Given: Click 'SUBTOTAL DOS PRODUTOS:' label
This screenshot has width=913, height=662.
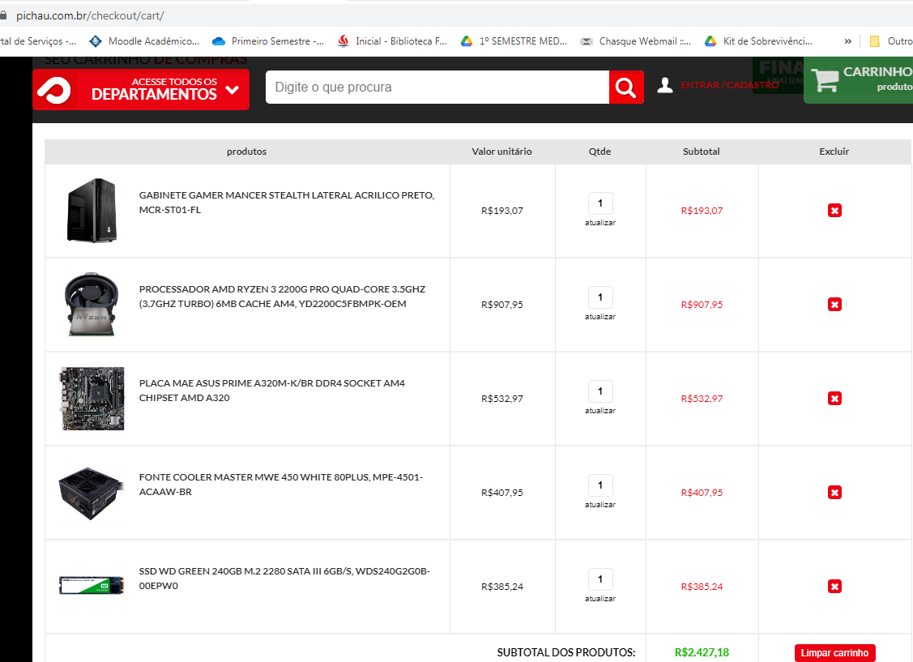Looking at the screenshot, I should click(x=566, y=653).
